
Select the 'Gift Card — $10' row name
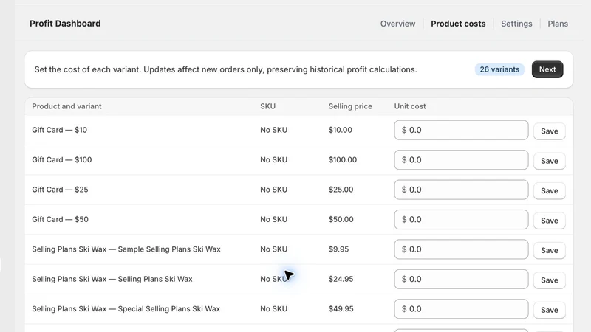point(60,130)
